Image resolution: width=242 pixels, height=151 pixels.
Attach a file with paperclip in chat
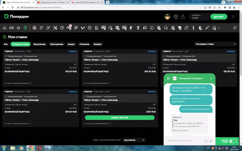point(211,141)
